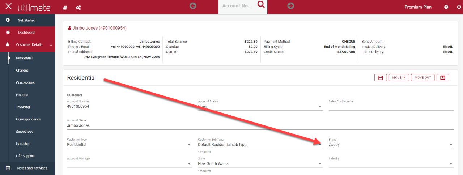
Task: Open the Customer Sub Type dropdown
Action: pos(260,145)
